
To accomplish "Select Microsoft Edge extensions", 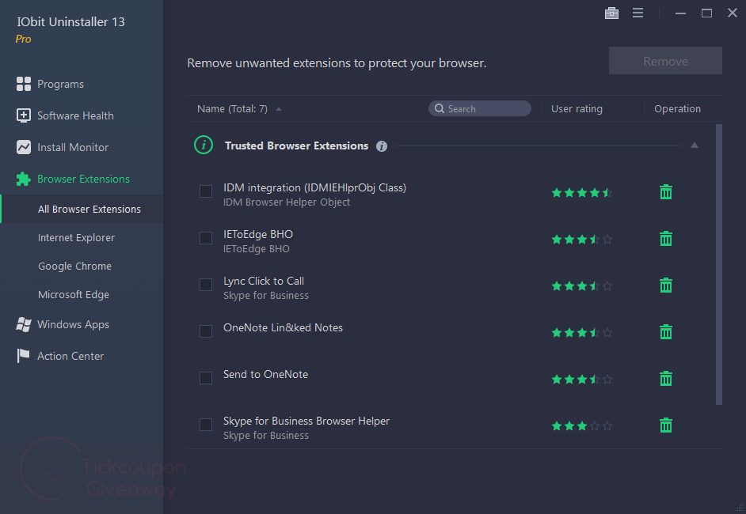I will pos(74,294).
